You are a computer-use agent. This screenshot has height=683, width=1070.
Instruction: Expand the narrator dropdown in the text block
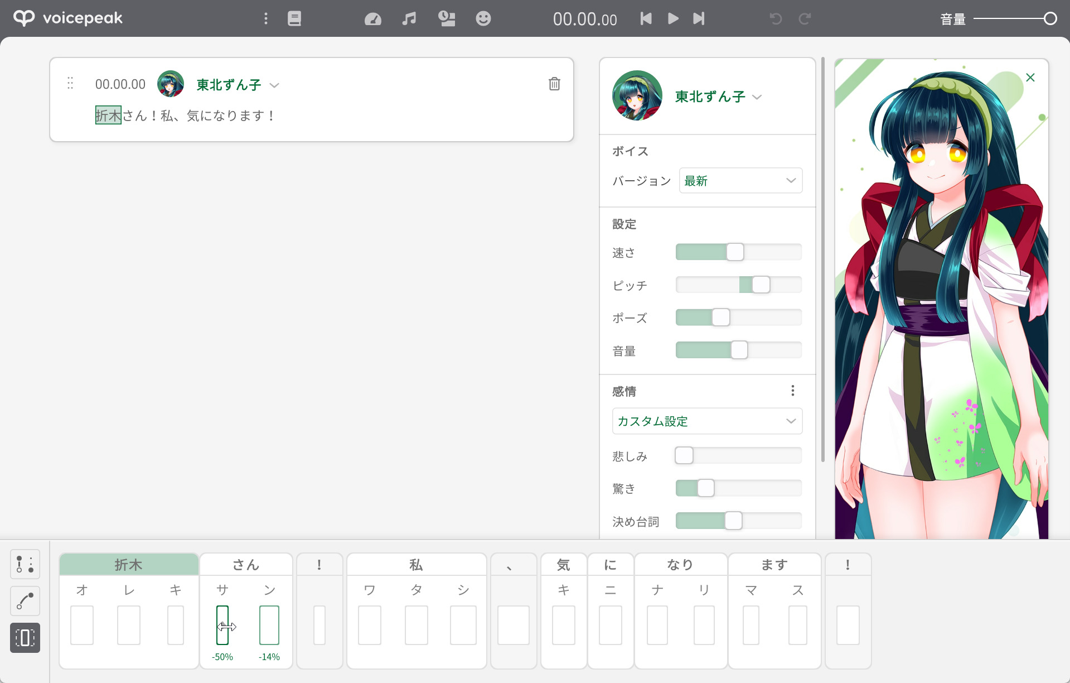tap(274, 85)
